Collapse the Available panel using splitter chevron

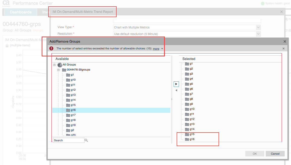(172, 99)
